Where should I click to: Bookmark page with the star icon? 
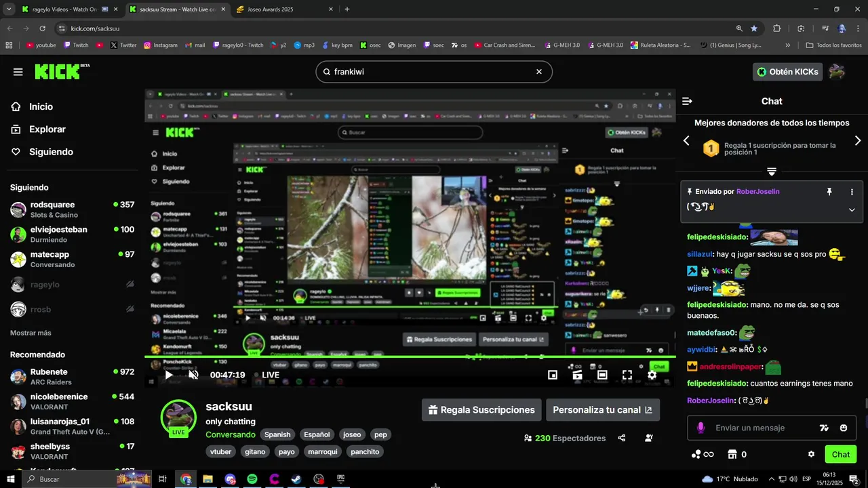point(754,28)
